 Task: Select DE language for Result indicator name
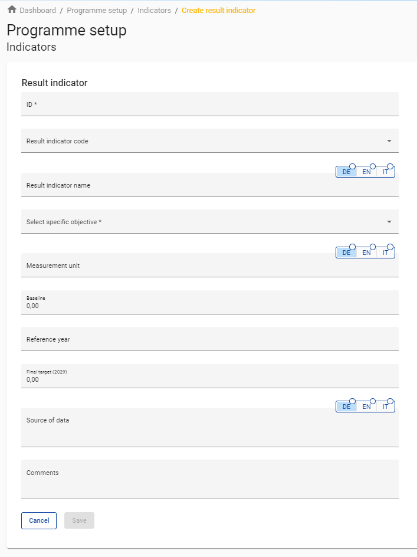point(346,172)
